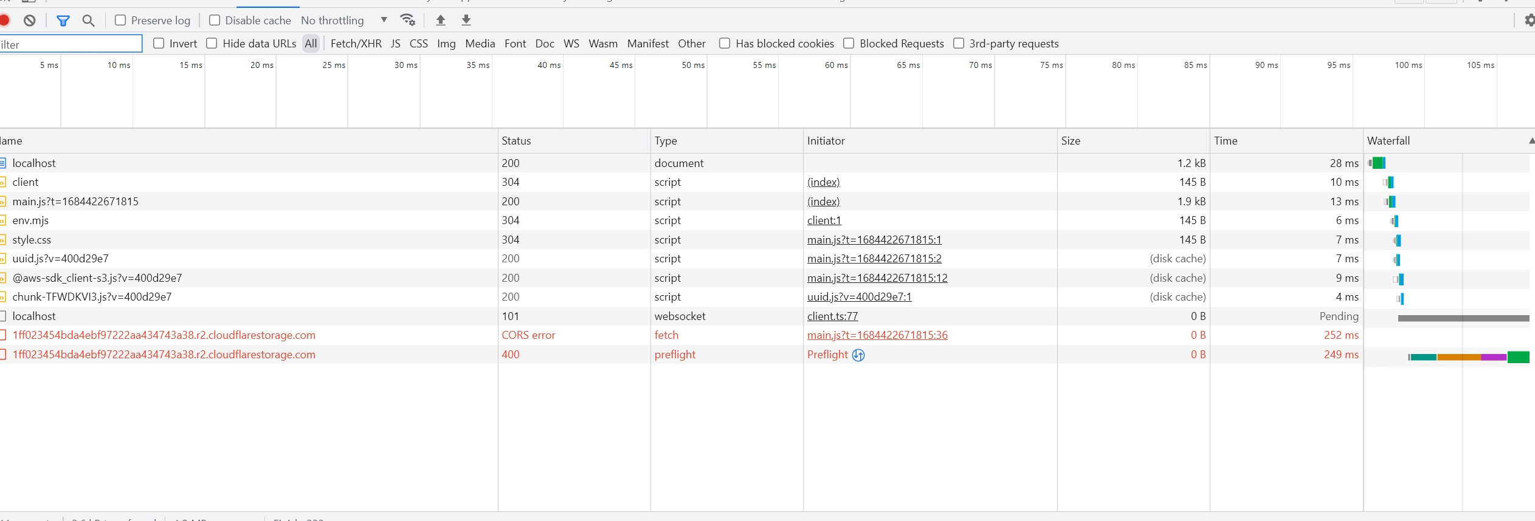The width and height of the screenshot is (1535, 521).
Task: Click the Status column header
Action: click(x=516, y=141)
